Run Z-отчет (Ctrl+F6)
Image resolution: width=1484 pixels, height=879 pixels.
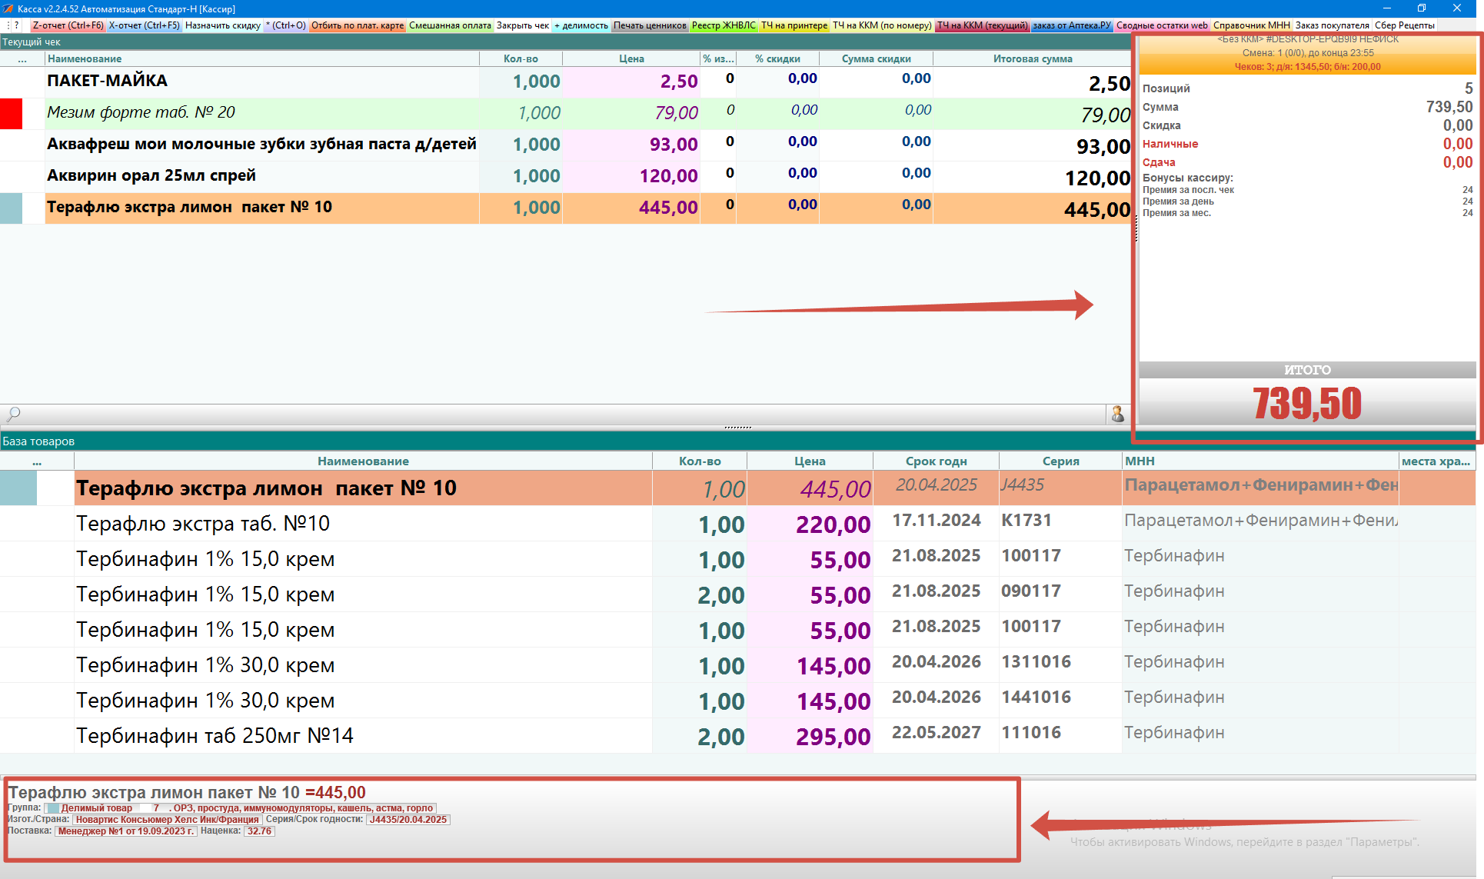[68, 25]
